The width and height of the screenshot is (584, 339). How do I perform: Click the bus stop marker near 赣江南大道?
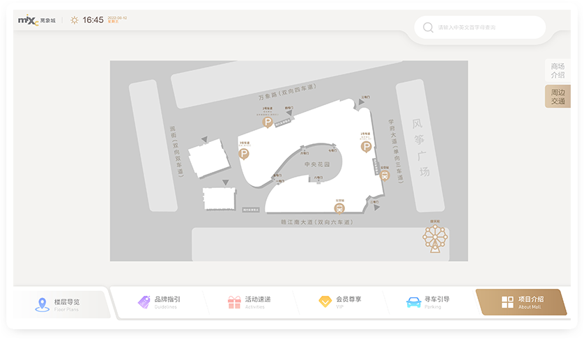pyautogui.click(x=339, y=207)
